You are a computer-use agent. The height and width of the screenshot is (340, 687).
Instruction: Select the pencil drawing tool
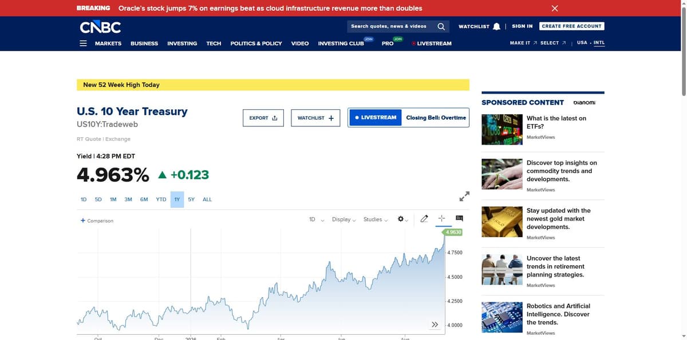[424, 219]
